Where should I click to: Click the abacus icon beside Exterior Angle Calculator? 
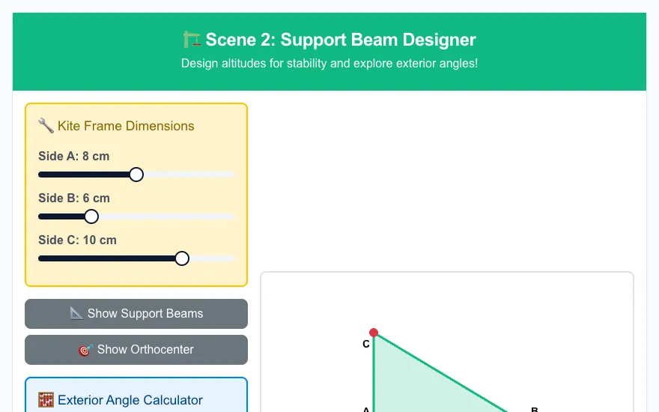pyautogui.click(x=46, y=400)
